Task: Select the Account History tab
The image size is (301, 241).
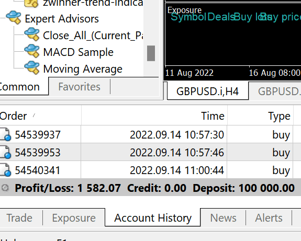Action: 153,218
